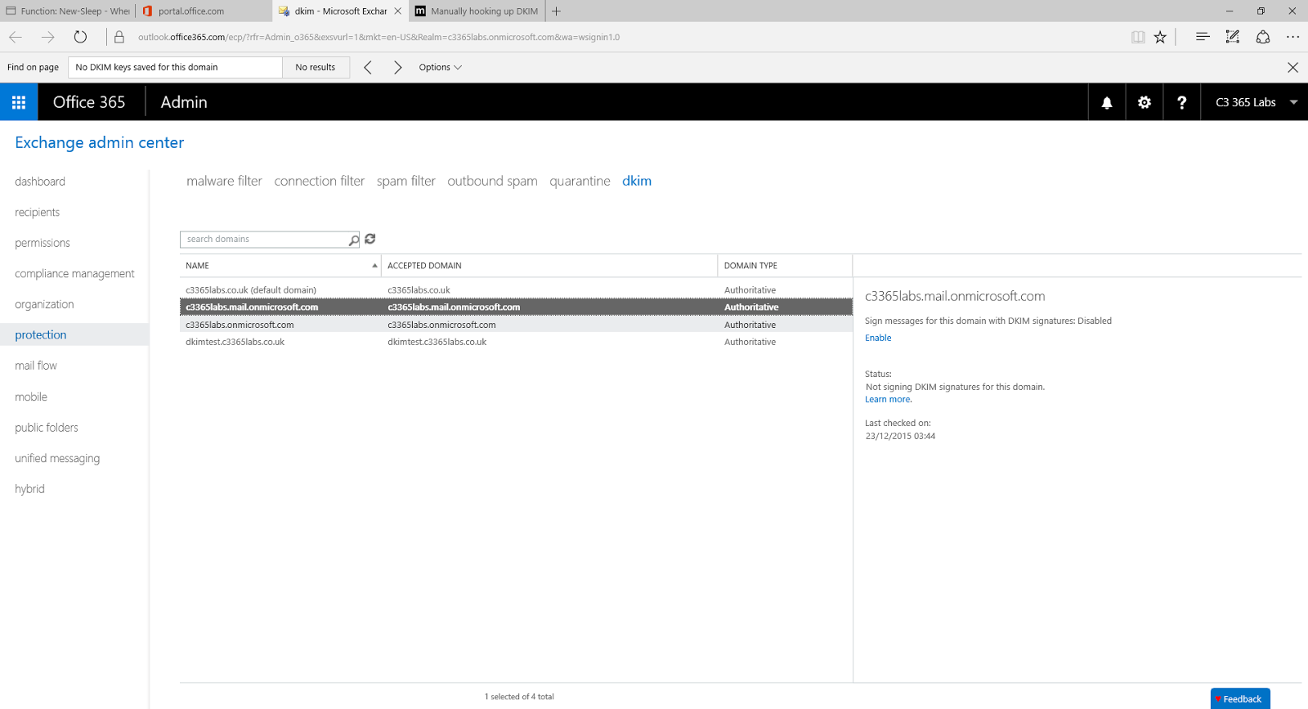This screenshot has height=709, width=1308.
Task: Open the malware filter tab
Action: click(x=224, y=181)
